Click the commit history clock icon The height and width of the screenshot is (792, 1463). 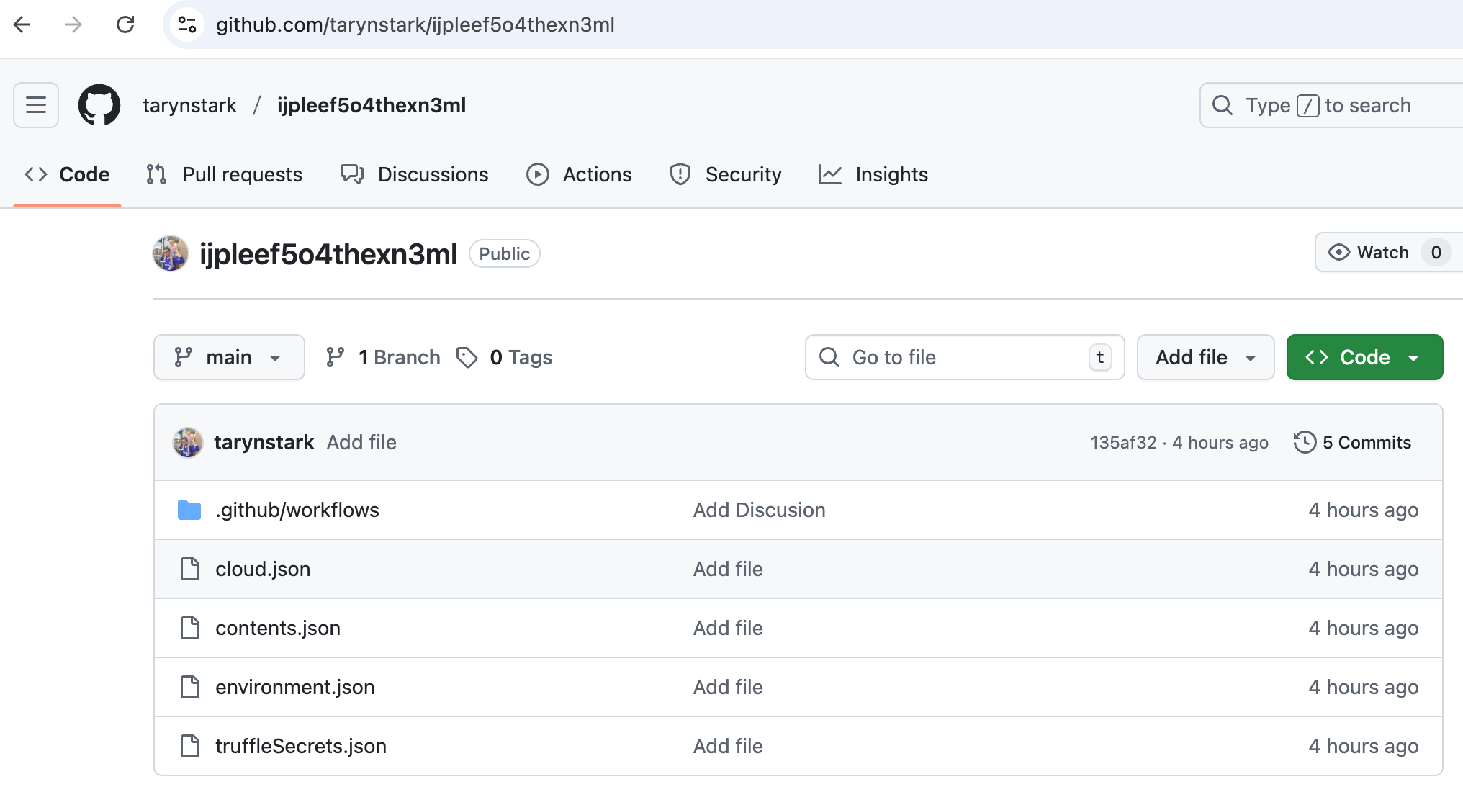click(1305, 442)
